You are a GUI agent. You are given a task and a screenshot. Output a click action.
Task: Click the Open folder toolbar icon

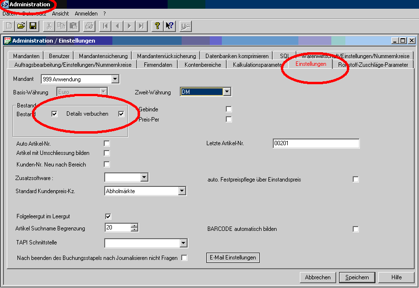click(x=21, y=26)
